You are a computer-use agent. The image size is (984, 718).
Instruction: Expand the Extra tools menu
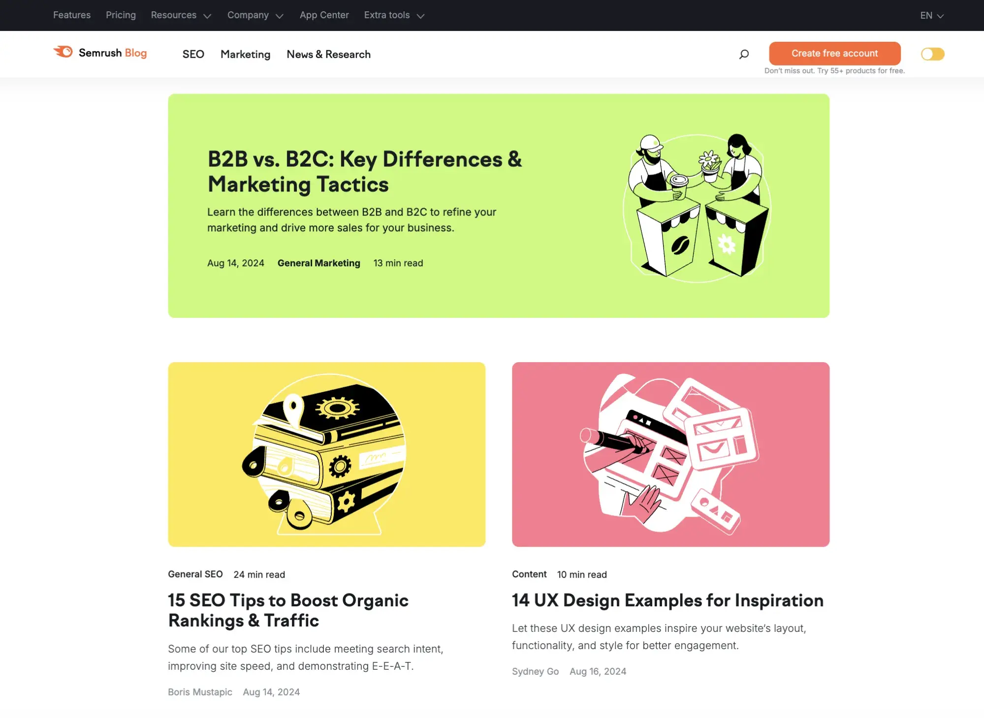[x=393, y=15]
